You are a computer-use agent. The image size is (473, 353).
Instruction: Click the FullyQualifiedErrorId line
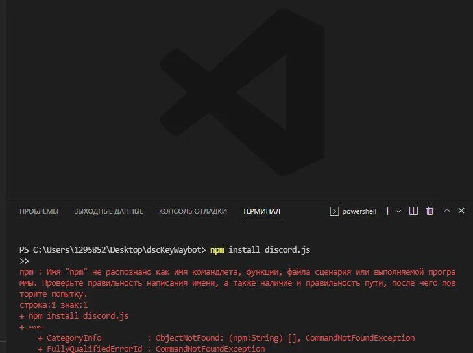pos(151,348)
